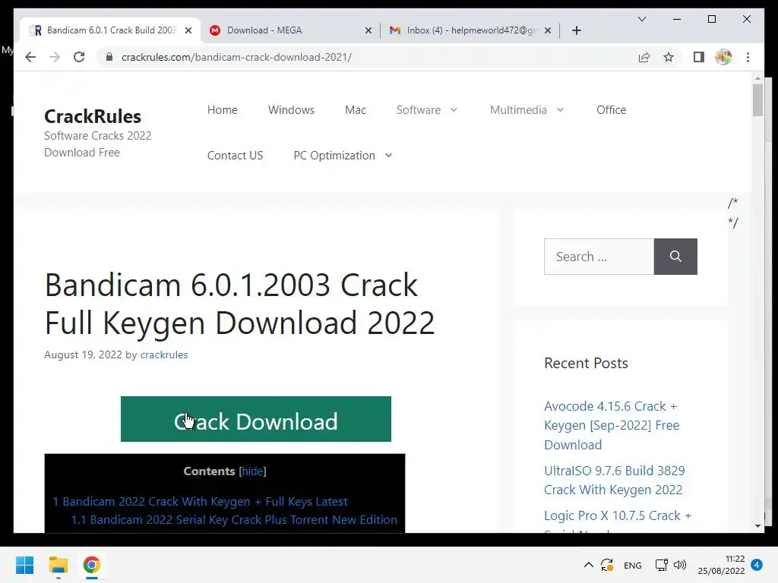Close the Bandicam Crack tab
Screen dimensions: 778x583
tap(188, 30)
